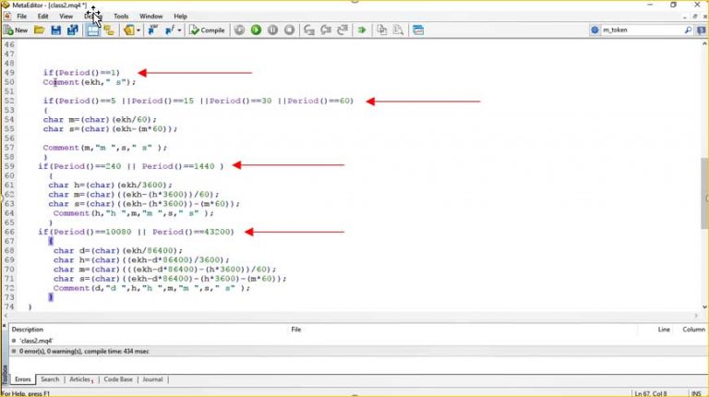This screenshot has height=397, width=709.
Task: Click the scroll-up arrow of the editor
Action: coord(704,44)
